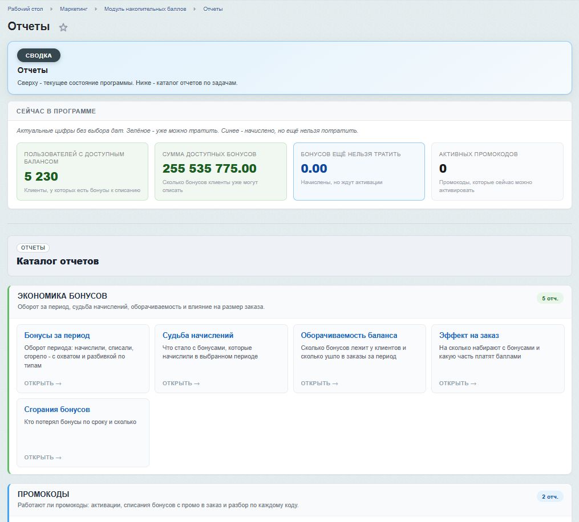Click the description Работают ли промокоды

[158, 505]
